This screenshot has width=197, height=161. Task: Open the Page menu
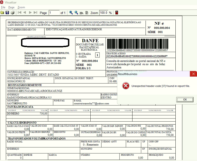tap(11, 7)
